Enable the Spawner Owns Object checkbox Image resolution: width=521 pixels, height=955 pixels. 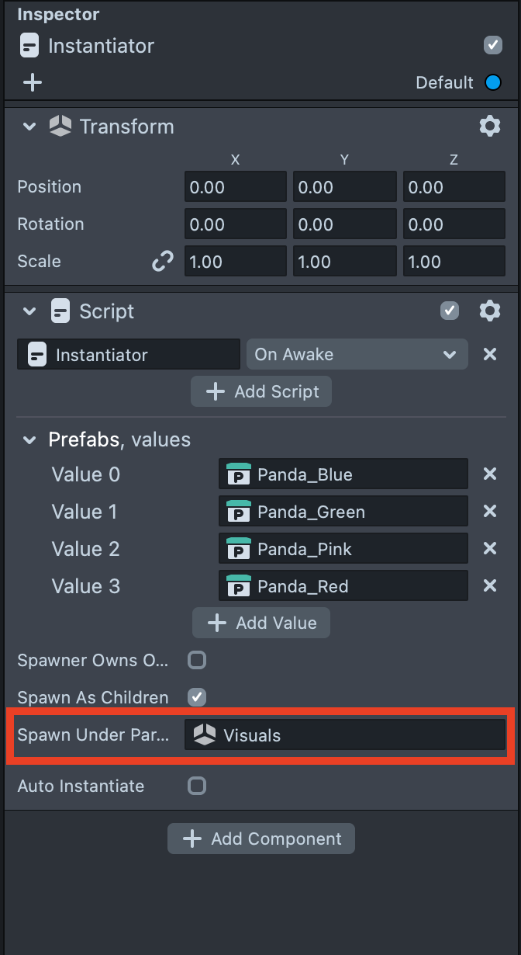point(198,660)
